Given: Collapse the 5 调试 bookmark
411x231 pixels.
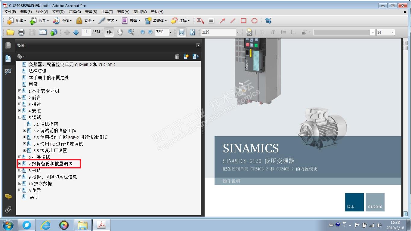Looking at the screenshot, I should pyautogui.click(x=20, y=117).
